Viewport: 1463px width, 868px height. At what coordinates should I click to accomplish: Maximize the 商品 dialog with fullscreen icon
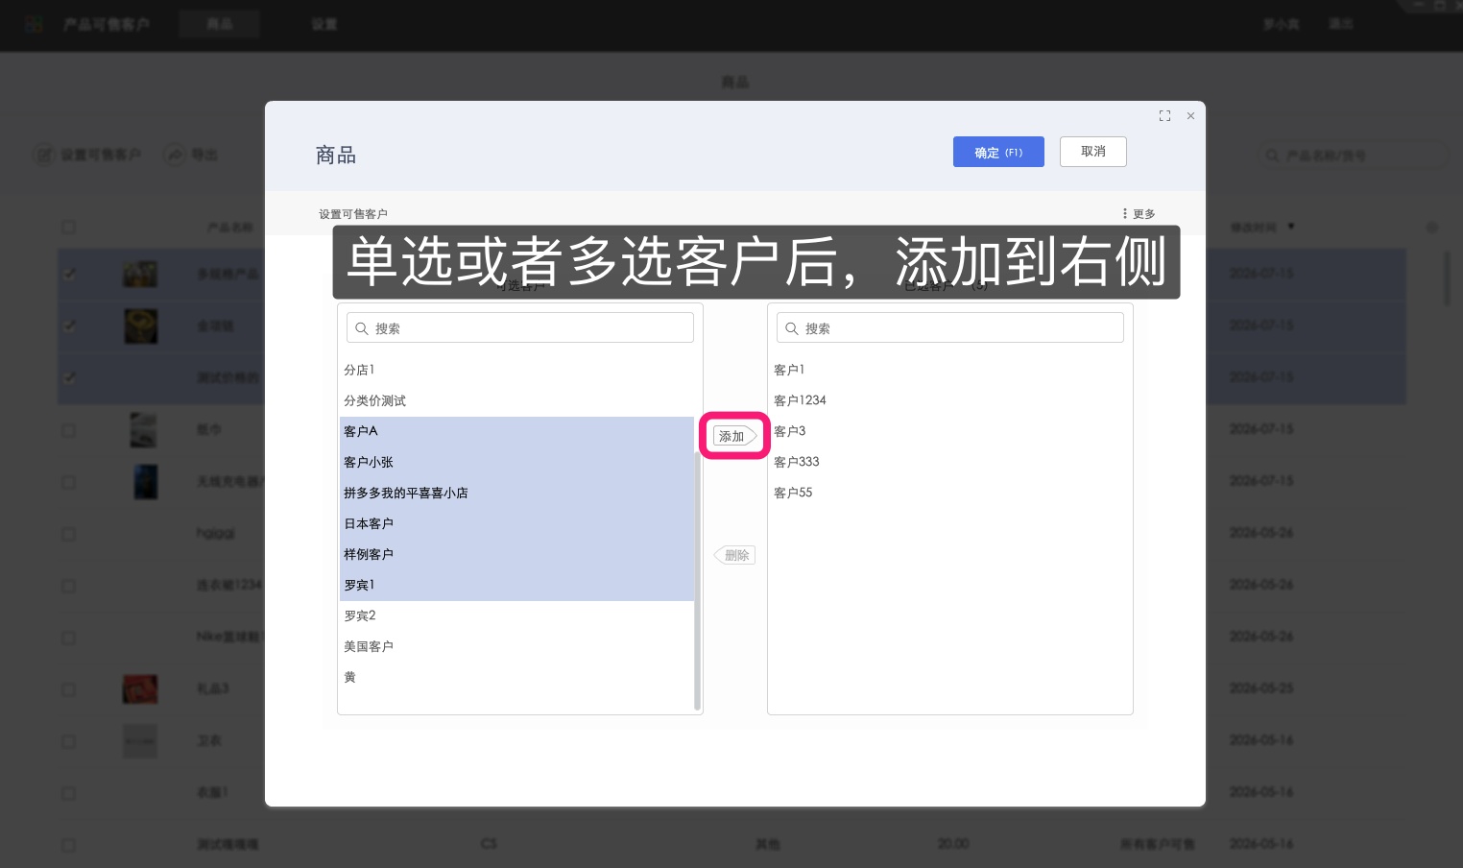point(1164,116)
